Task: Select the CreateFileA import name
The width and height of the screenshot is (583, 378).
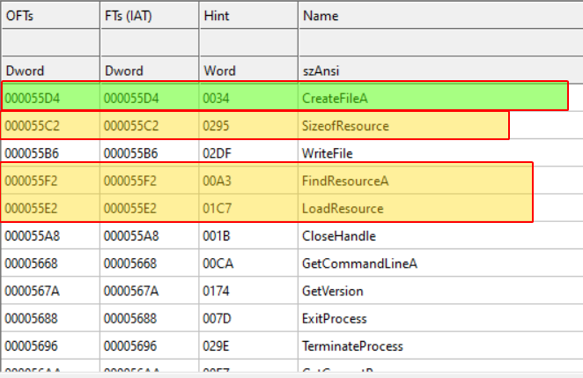Action: [334, 98]
